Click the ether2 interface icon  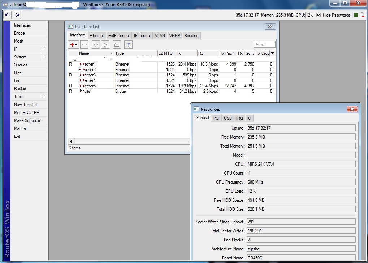82,70
